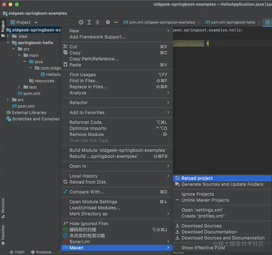Collapse the src folder under springboot-hello
This screenshot has height=255, width=272.
coord(14,49)
